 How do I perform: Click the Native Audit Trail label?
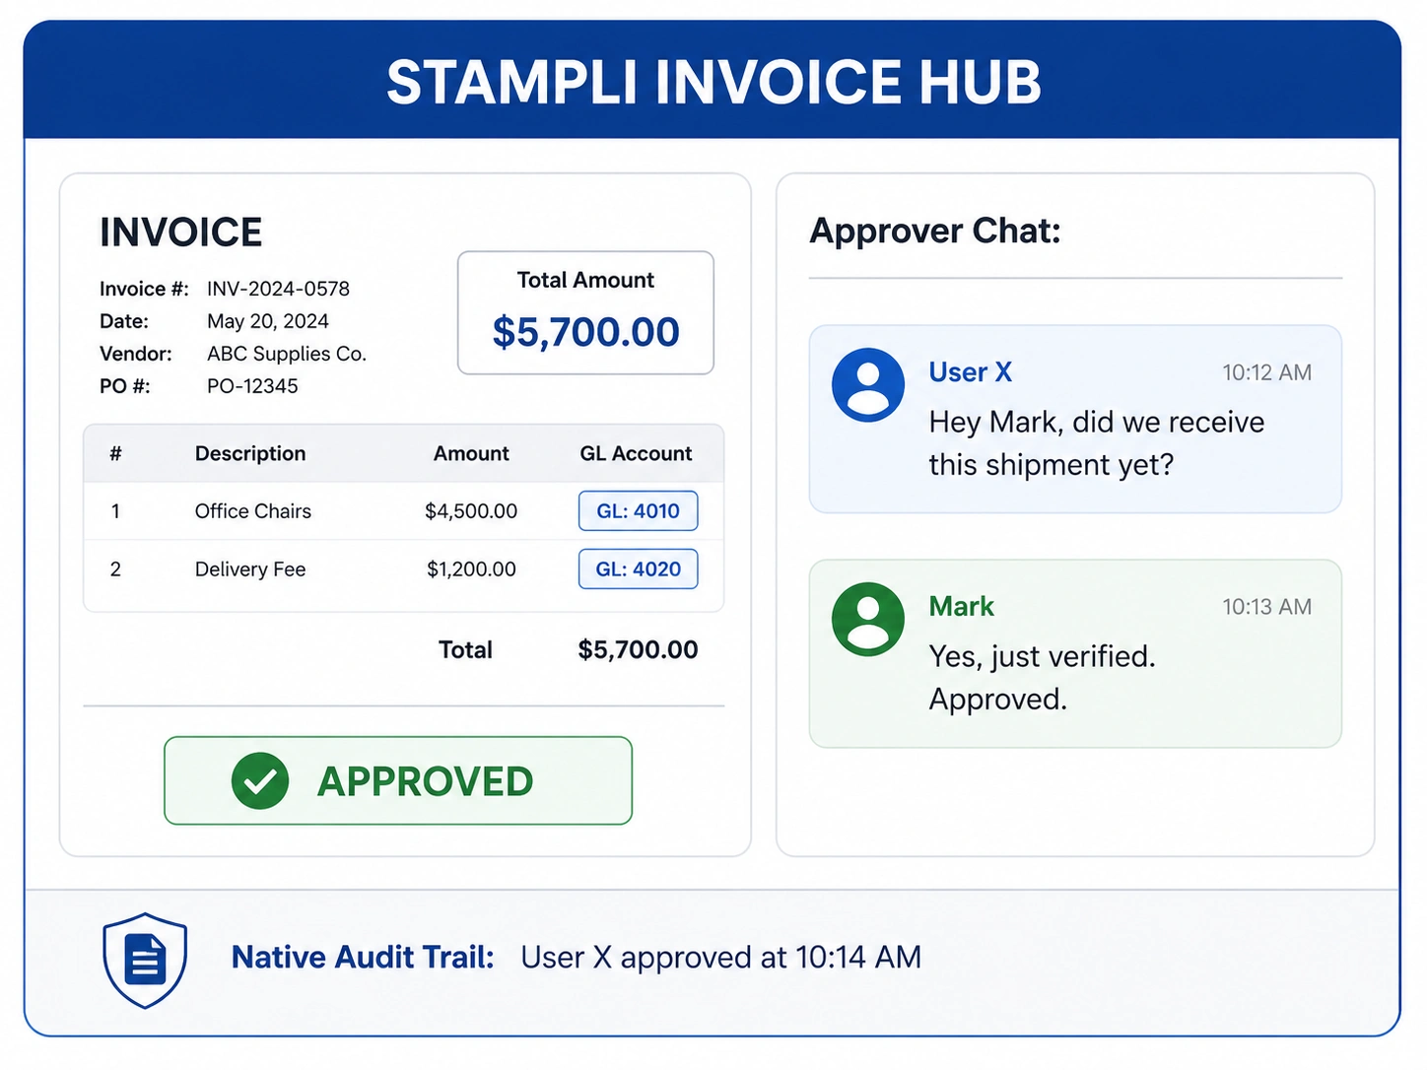tap(363, 957)
